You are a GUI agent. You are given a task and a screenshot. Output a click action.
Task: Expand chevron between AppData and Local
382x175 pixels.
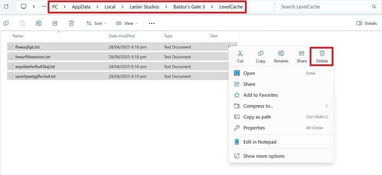[x=98, y=7]
